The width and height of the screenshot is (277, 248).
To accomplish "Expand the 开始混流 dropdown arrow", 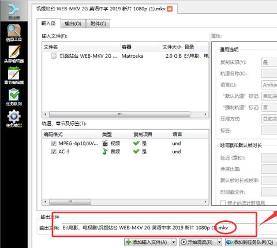I will click(x=219, y=242).
